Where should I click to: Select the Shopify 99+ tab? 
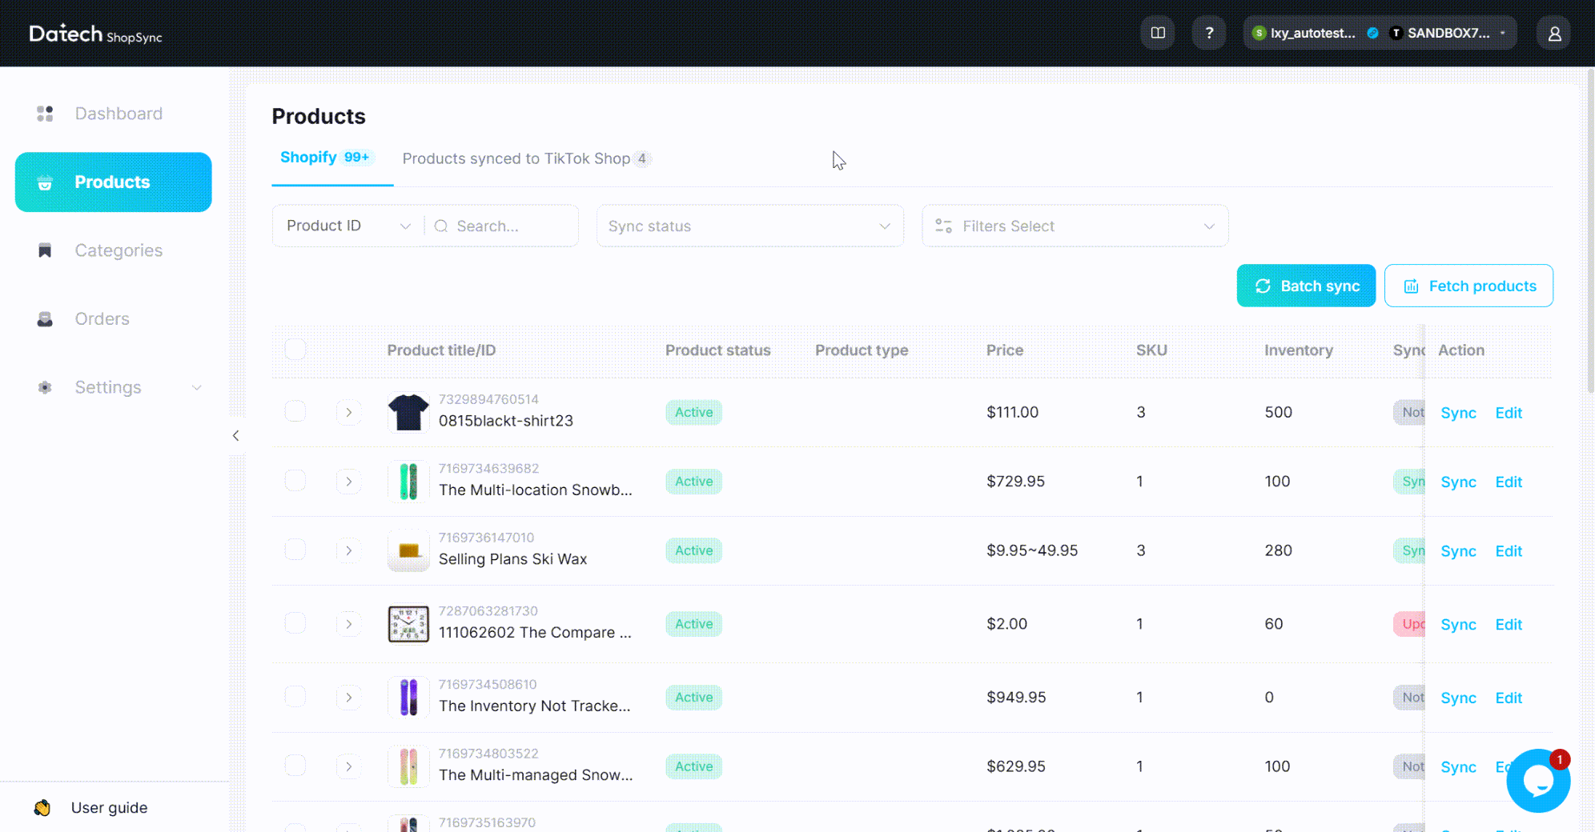[324, 157]
